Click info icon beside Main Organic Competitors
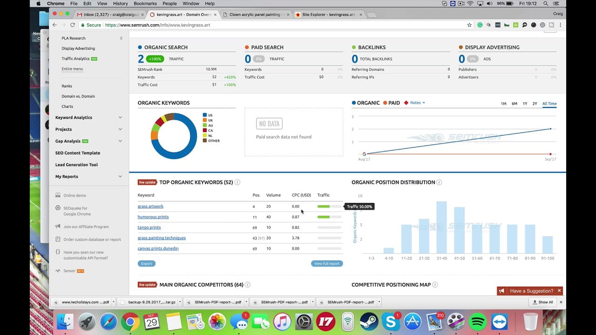 click(x=248, y=285)
